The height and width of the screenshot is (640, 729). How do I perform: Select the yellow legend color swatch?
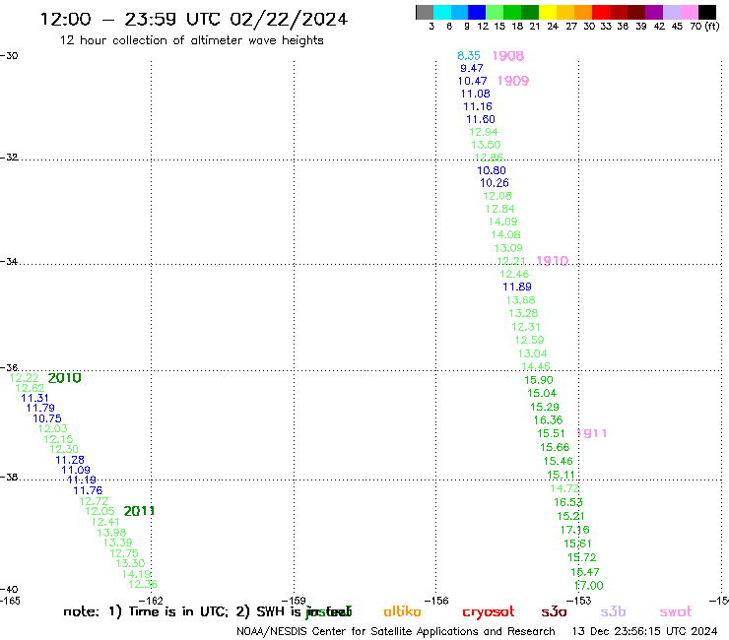548,12
